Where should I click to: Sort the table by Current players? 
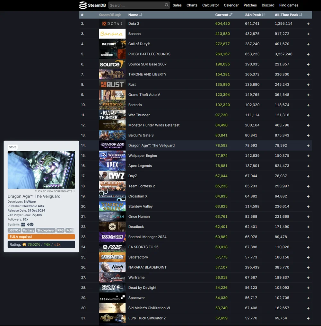(224, 15)
